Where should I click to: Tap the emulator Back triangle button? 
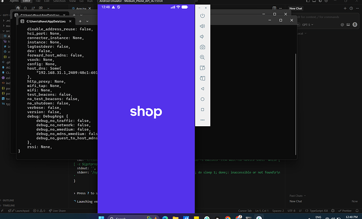click(202, 89)
